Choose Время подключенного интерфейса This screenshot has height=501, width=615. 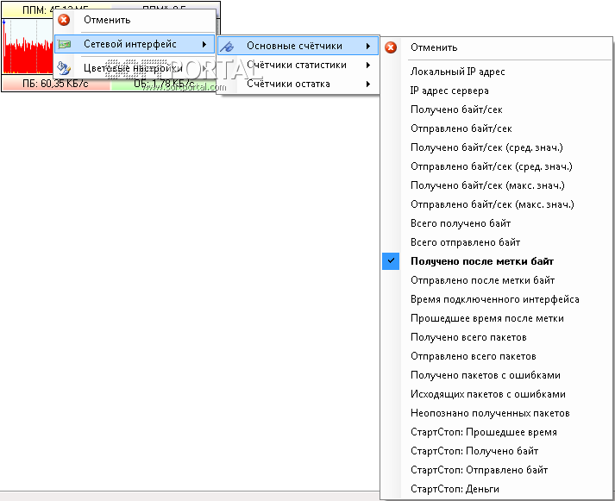(497, 299)
